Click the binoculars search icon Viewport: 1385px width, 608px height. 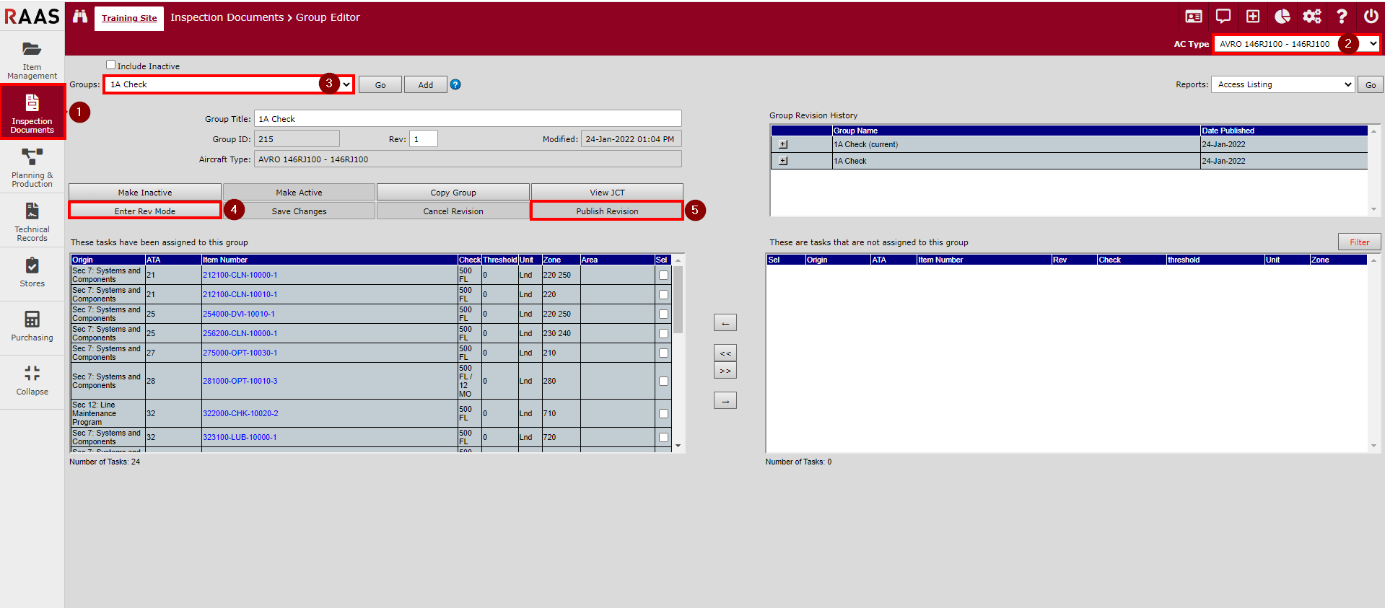(x=80, y=17)
